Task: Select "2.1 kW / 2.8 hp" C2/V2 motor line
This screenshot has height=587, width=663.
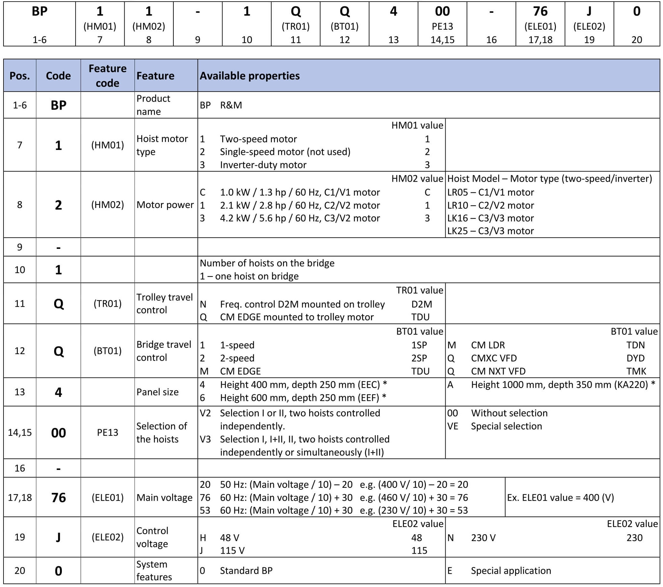Action: [x=300, y=205]
